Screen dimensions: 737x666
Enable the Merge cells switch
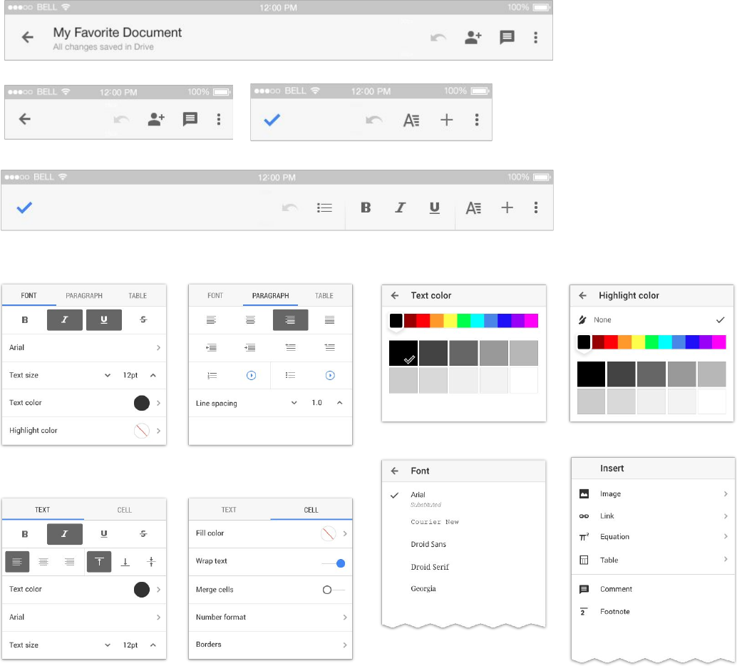(x=334, y=589)
